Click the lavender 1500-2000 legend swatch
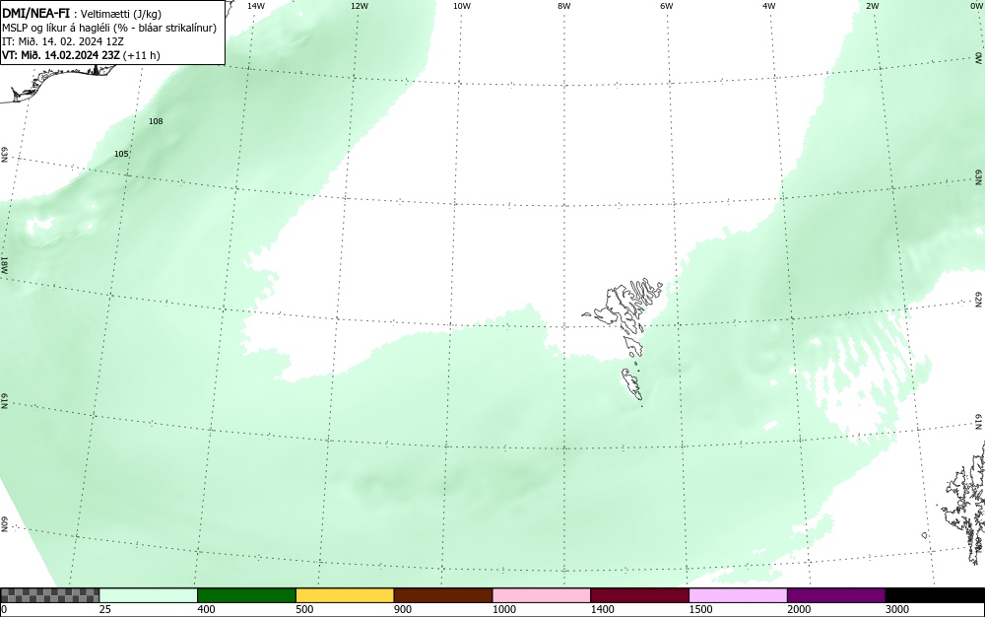 pyautogui.click(x=738, y=595)
